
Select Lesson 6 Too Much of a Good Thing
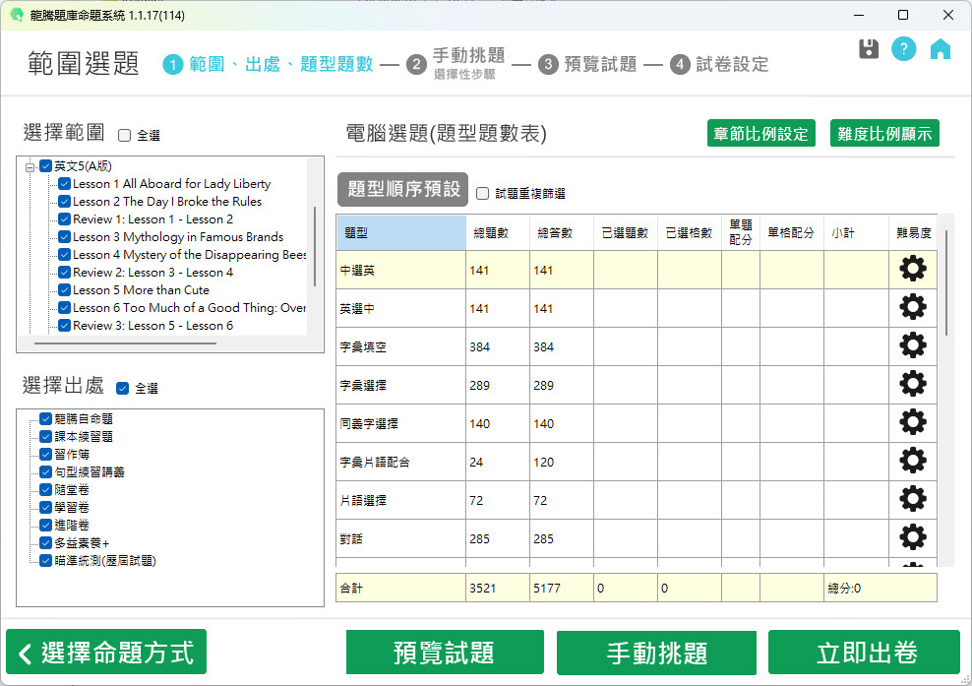pos(190,308)
